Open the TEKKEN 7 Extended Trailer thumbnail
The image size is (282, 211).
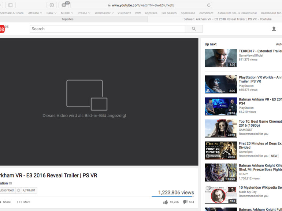221,58
